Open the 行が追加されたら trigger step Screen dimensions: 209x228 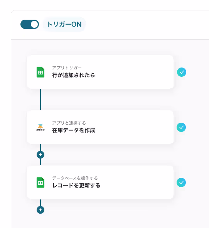click(100, 72)
